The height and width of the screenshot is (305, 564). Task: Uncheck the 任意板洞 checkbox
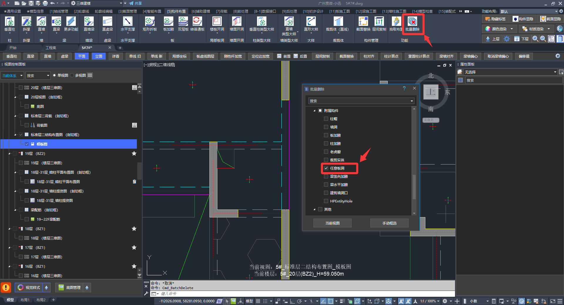click(326, 168)
